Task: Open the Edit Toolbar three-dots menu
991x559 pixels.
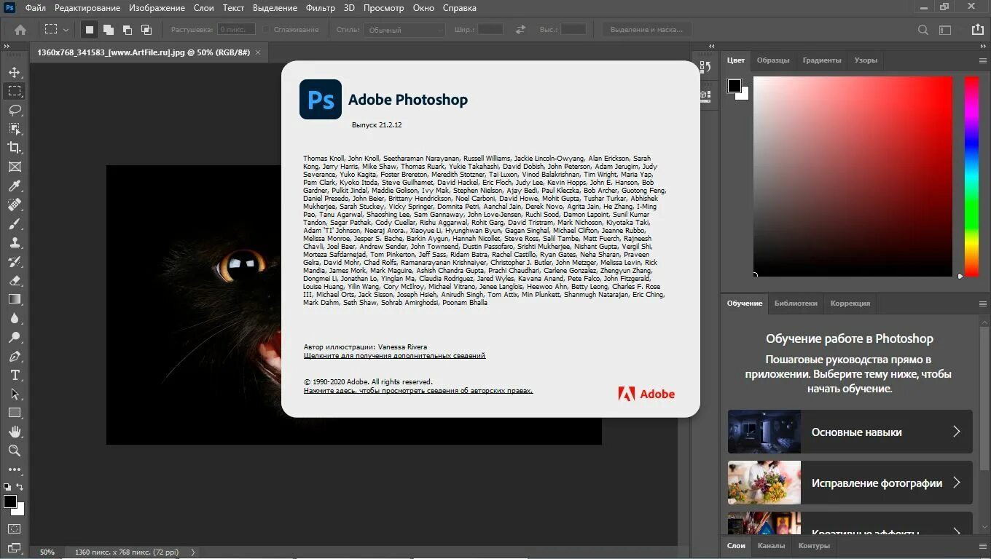Action: pyautogui.click(x=15, y=469)
